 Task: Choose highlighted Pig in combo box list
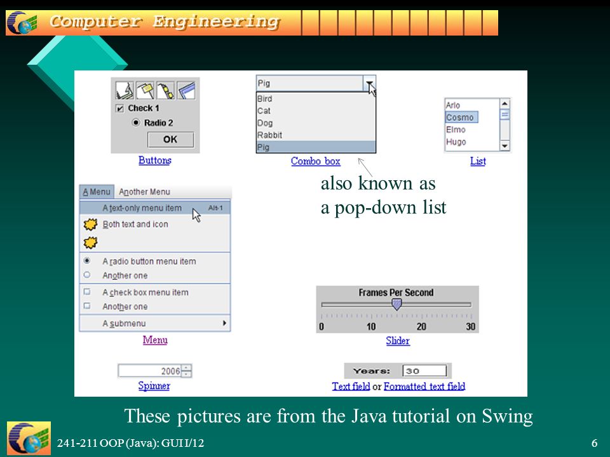click(x=316, y=147)
